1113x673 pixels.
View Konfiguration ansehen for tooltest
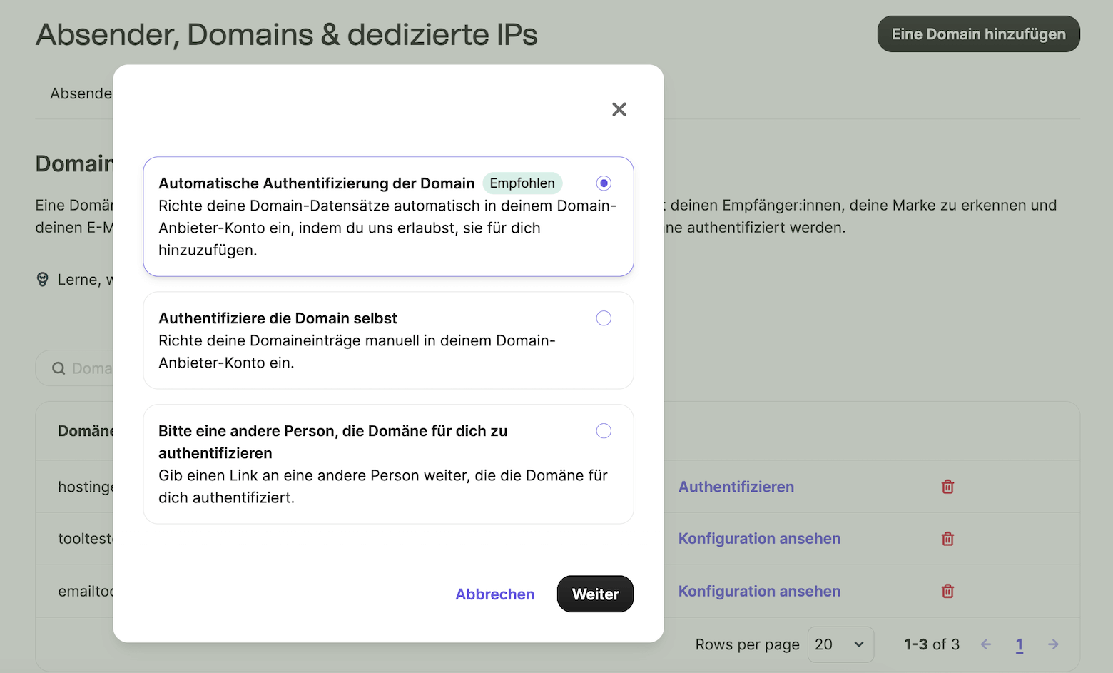(759, 539)
